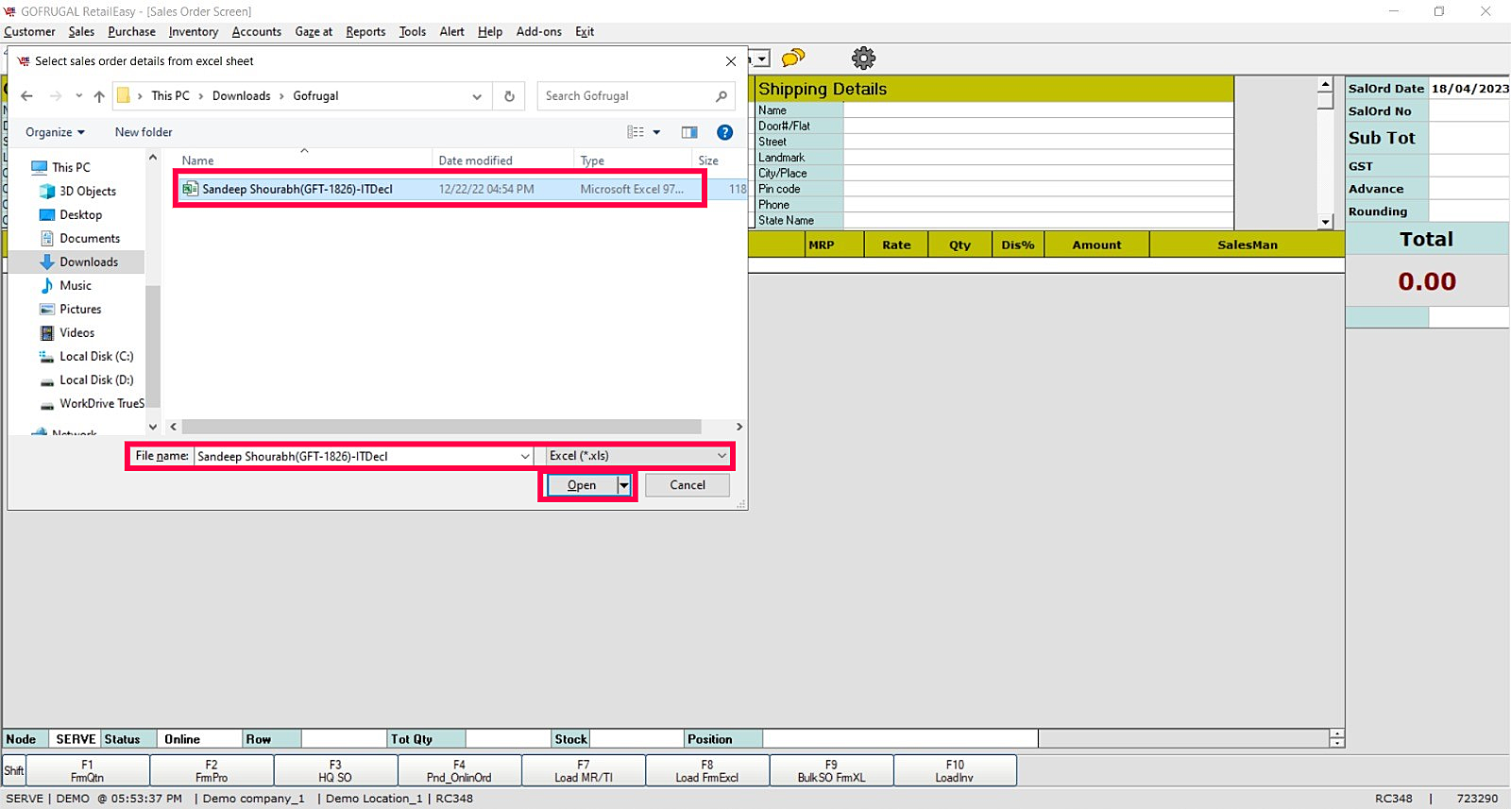Close the file selection dialog

tap(731, 61)
